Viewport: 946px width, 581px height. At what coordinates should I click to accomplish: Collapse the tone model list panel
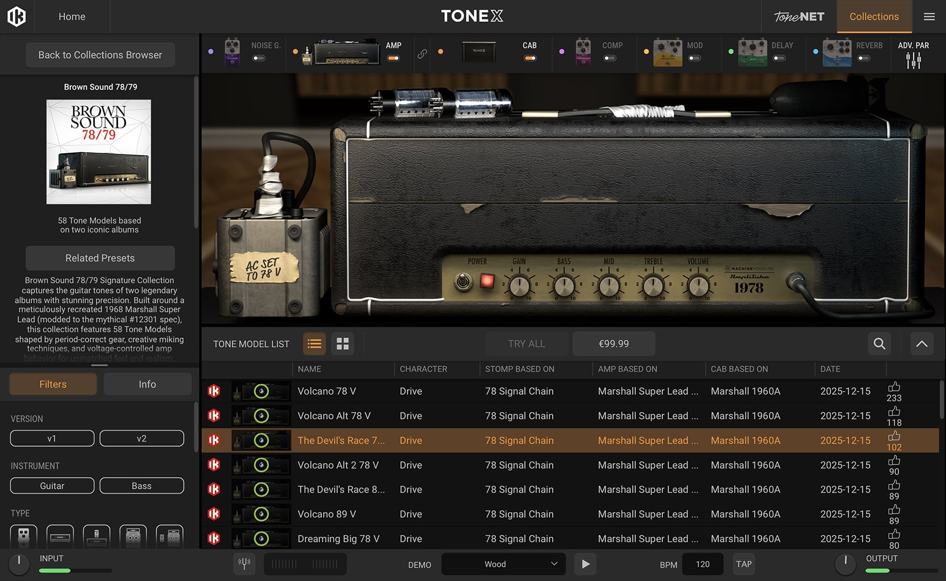click(x=922, y=344)
